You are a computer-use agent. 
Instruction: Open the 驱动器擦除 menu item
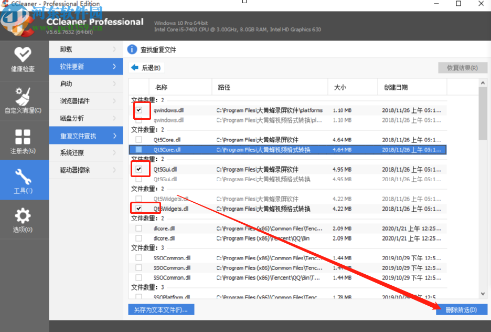[86, 170]
